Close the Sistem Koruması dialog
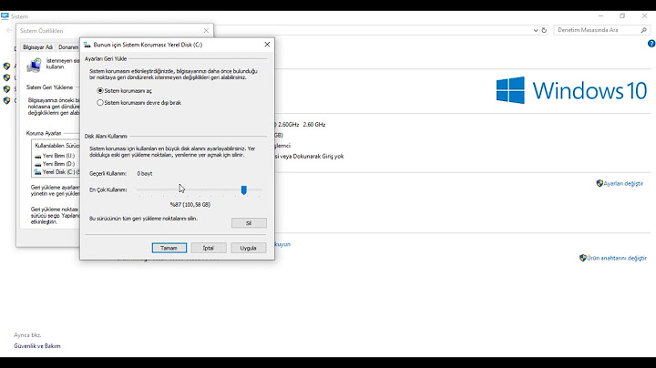This screenshot has width=656, height=368. click(267, 45)
